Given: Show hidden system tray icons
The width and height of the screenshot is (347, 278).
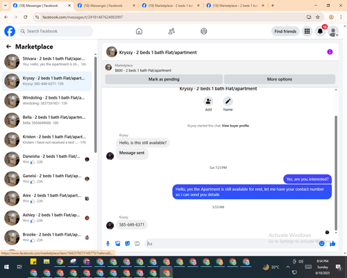Looking at the screenshot, I should click(x=287, y=267).
